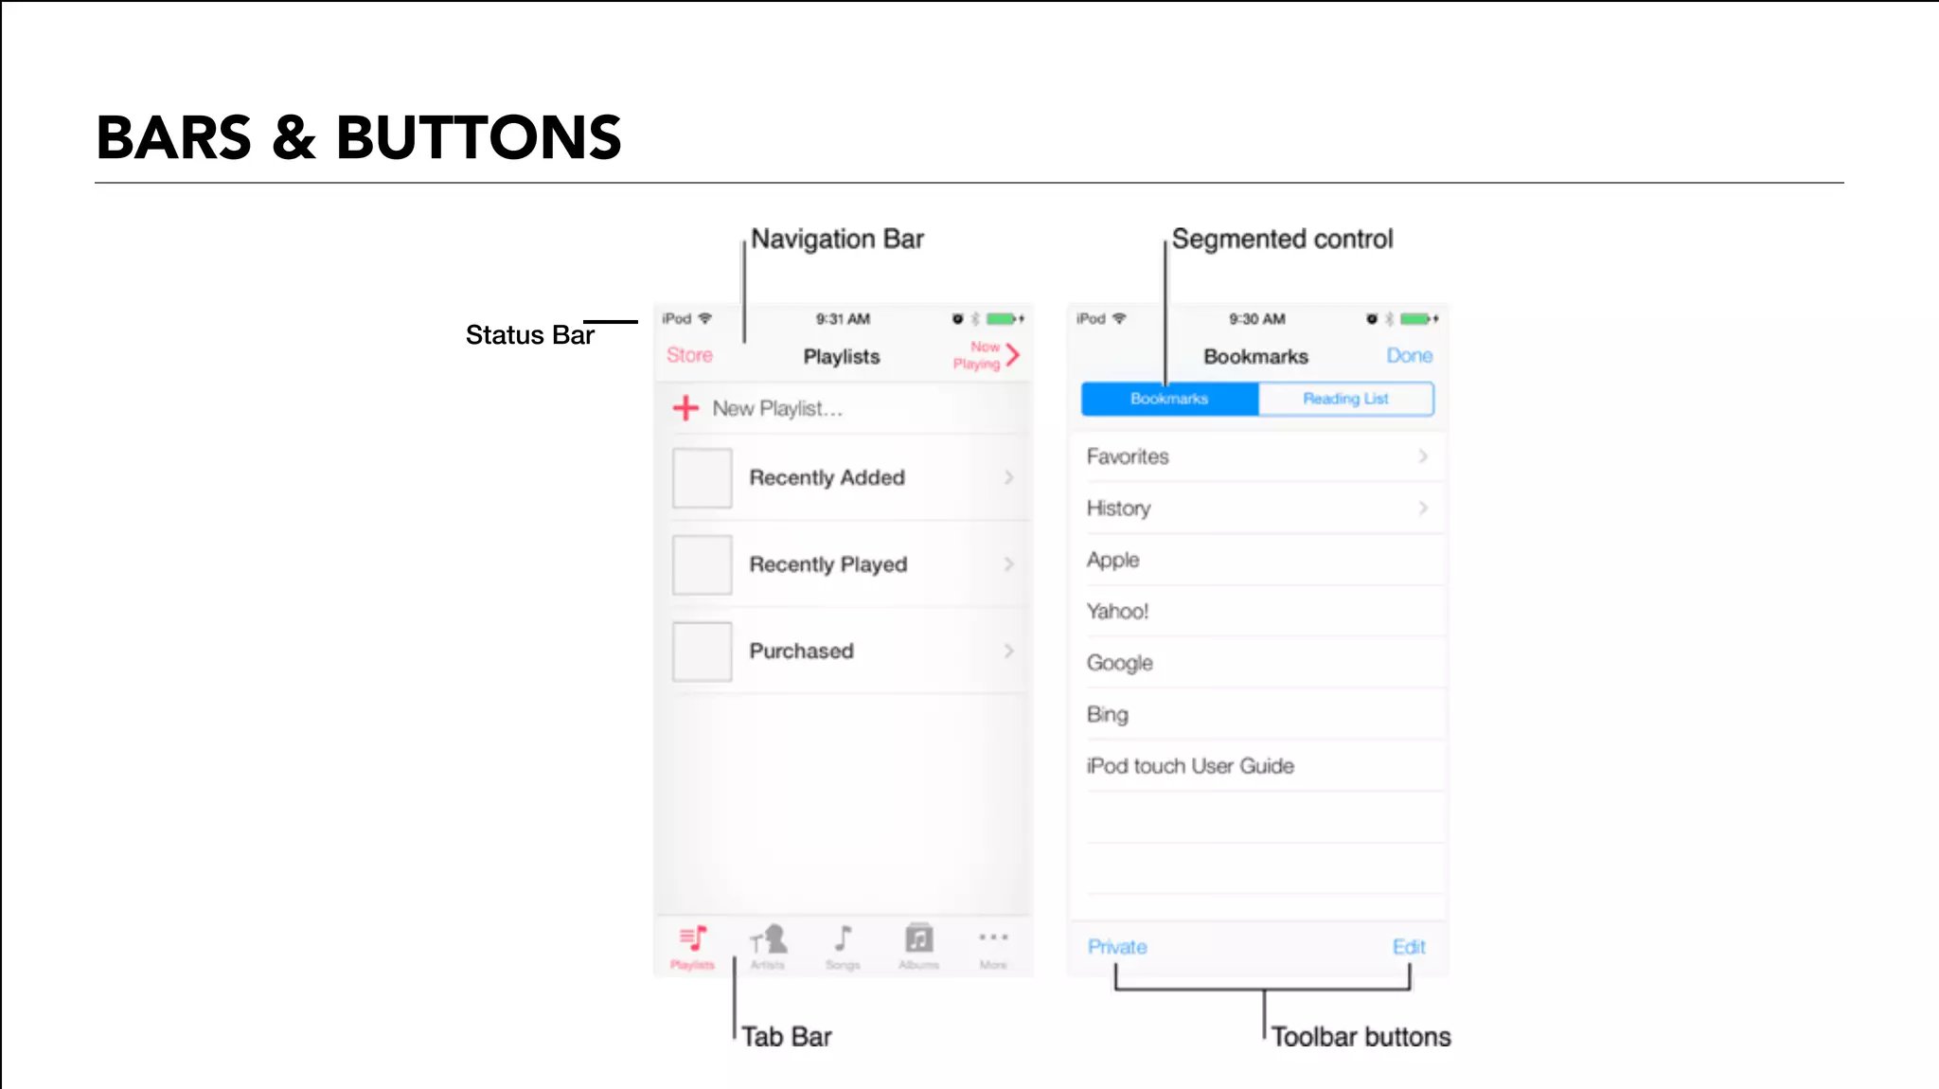1939x1089 pixels.
Task: Click Wi-Fi icon in Playlists status bar
Action: (704, 318)
